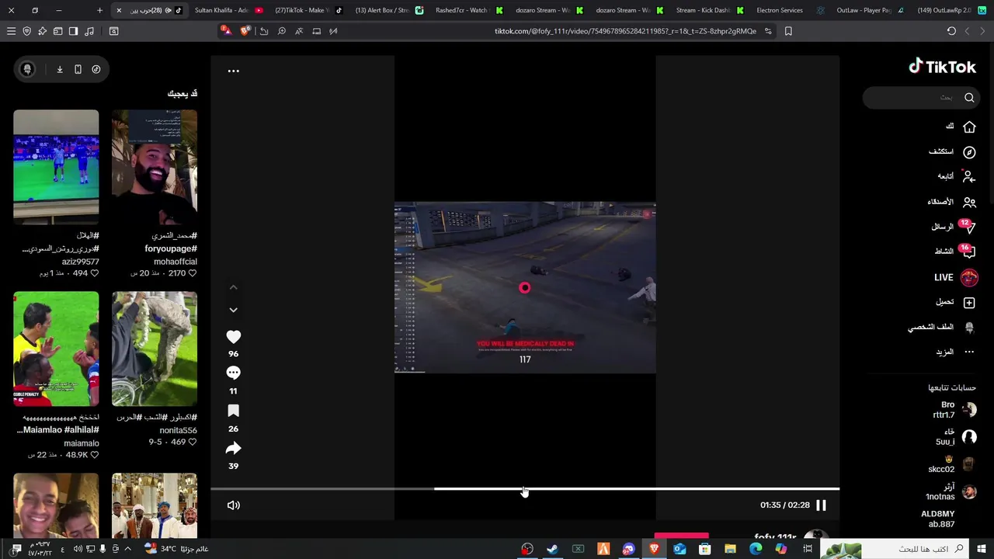Mute the video volume speaker icon
This screenshot has width=994, height=559.
(233, 505)
